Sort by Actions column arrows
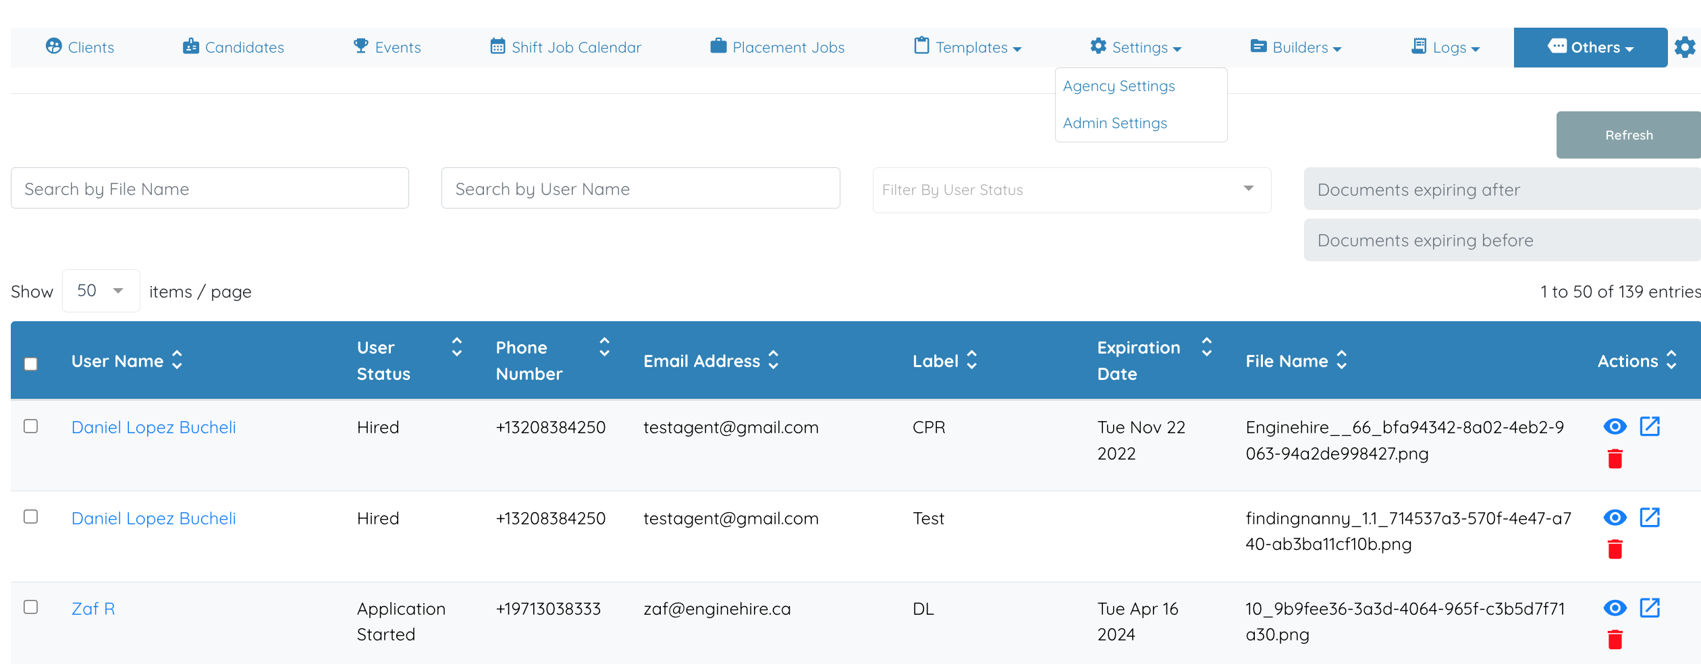1701x664 pixels. 1671,360
